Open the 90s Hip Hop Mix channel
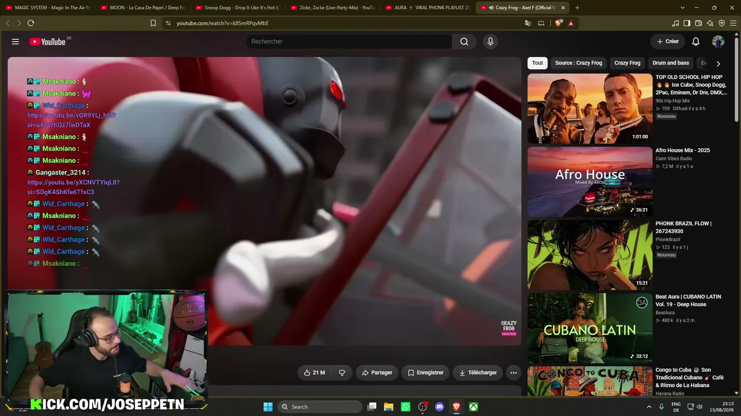The image size is (741, 416). click(673, 101)
